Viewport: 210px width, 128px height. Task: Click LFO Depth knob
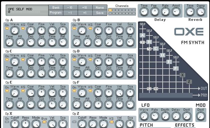165,116
